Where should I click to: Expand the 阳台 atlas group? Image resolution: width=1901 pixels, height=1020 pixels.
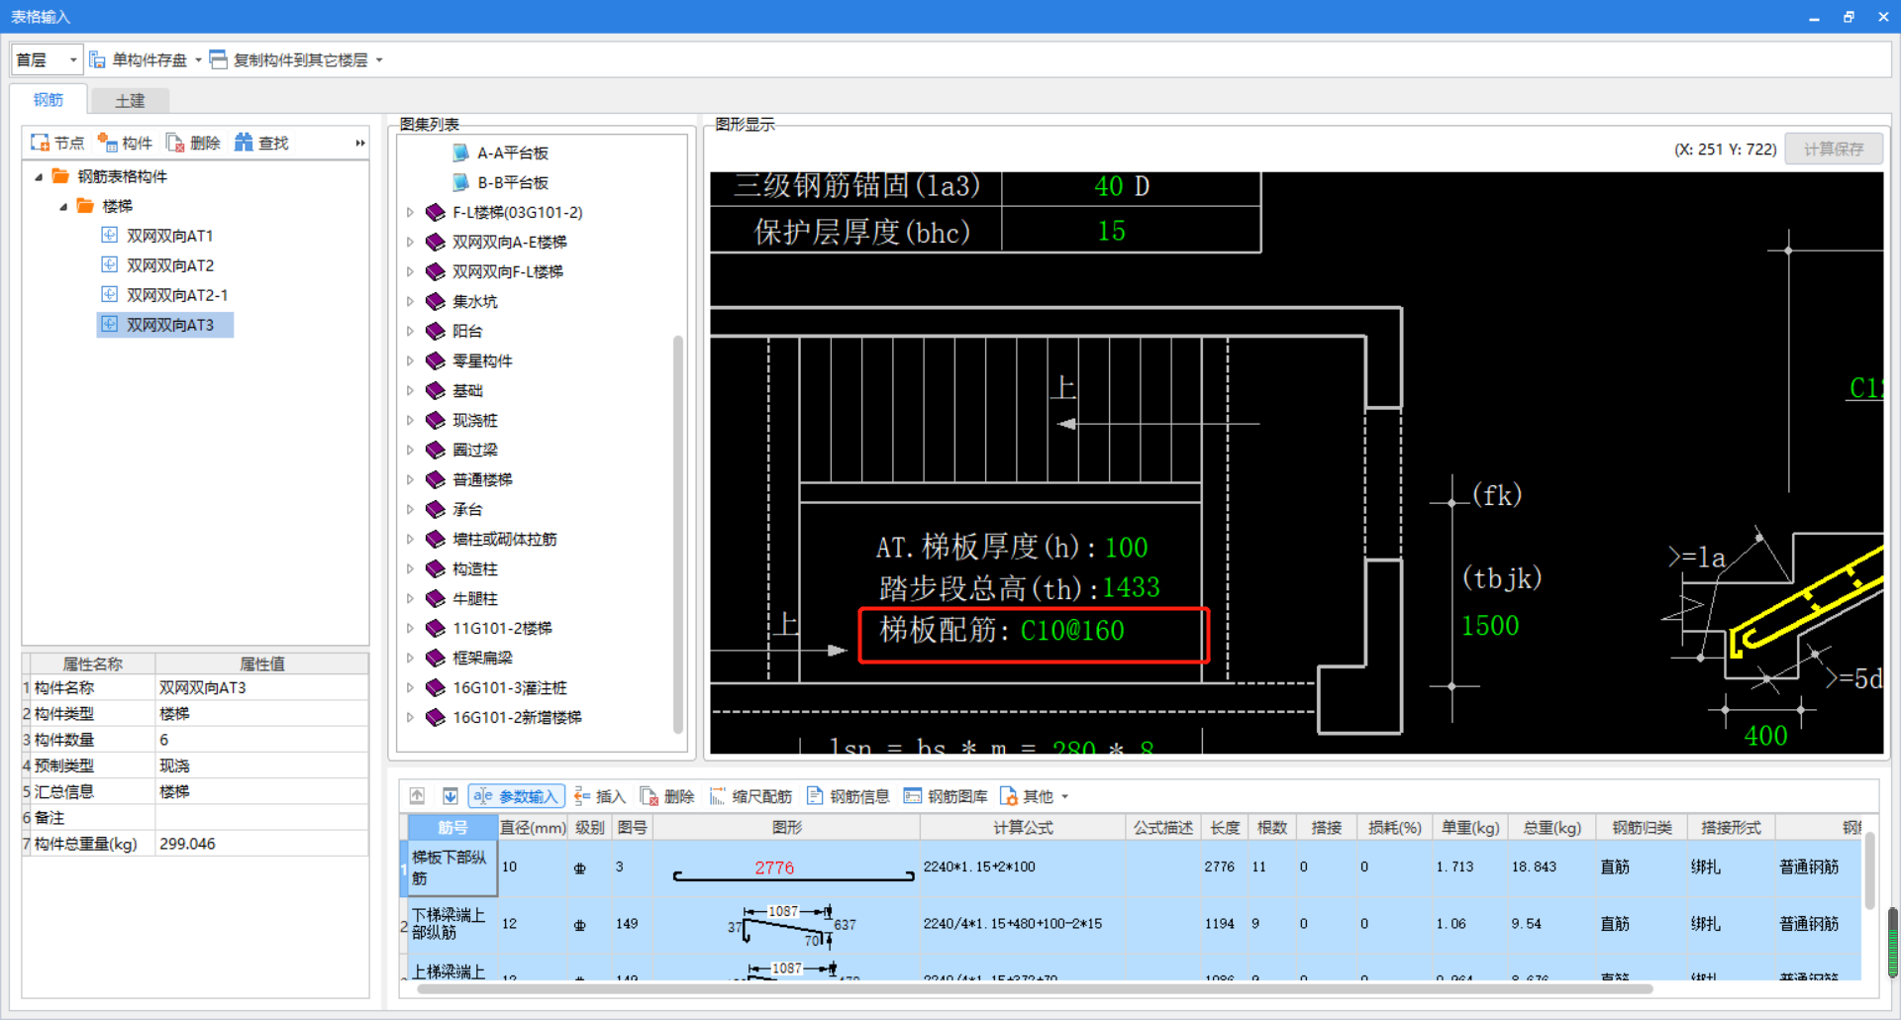(x=410, y=331)
